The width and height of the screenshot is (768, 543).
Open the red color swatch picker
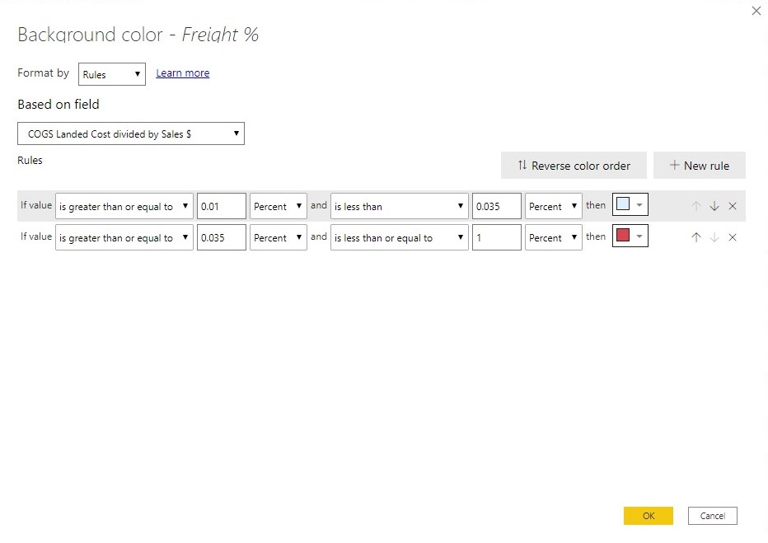[630, 236]
